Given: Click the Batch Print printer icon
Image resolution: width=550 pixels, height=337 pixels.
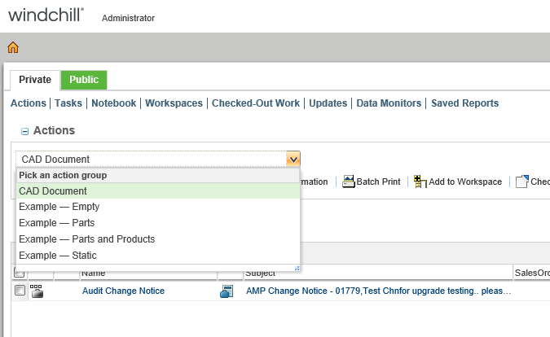Looking at the screenshot, I should [348, 182].
